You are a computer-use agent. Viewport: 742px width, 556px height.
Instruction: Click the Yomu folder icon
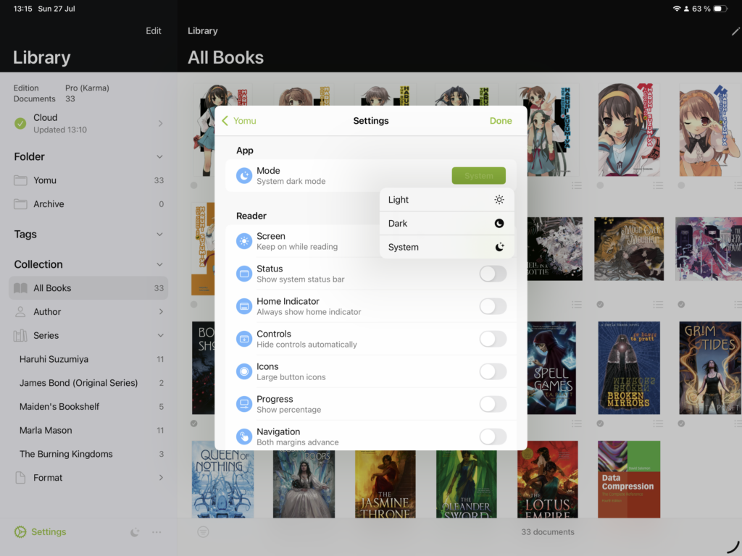[20, 180]
